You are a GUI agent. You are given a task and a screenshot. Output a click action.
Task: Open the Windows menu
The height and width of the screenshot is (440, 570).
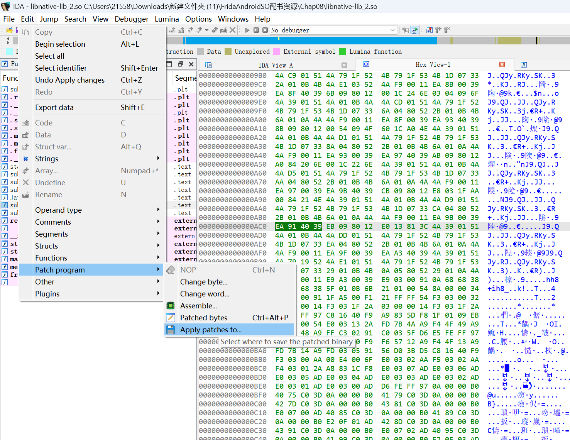(233, 19)
